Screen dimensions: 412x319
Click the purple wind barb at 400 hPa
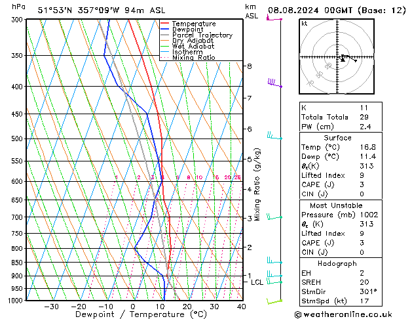[274, 83]
